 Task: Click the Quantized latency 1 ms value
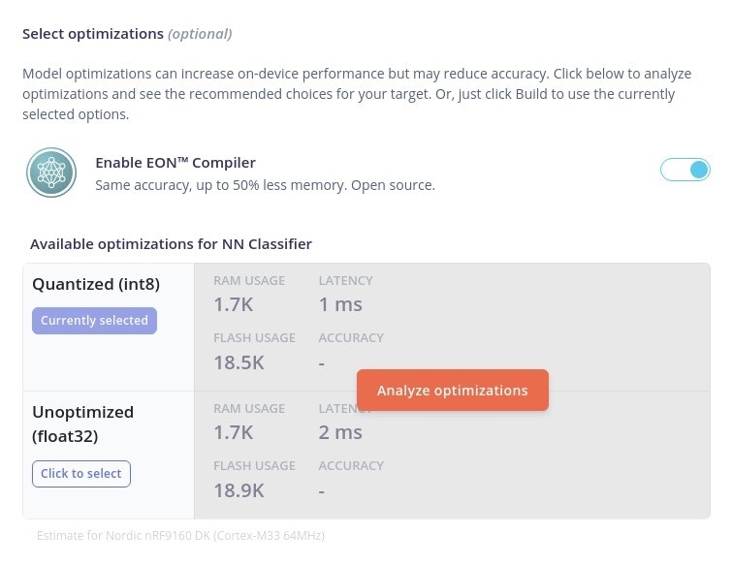point(340,304)
